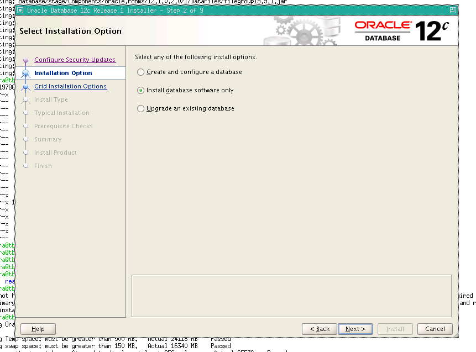The height and width of the screenshot is (352, 476).
Task: Click the step dot beside Prerequisite Checks
Action: point(25,126)
